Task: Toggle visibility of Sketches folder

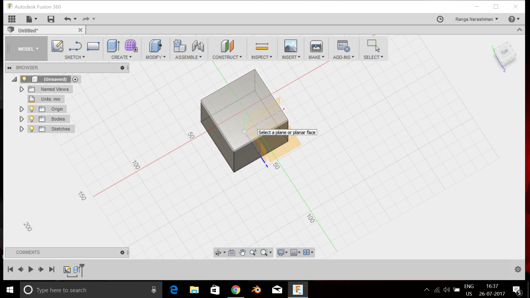Action: coord(32,129)
